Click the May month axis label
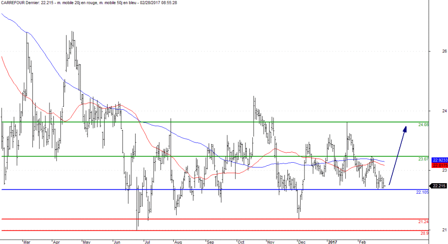448x244 pixels. tap(87, 242)
